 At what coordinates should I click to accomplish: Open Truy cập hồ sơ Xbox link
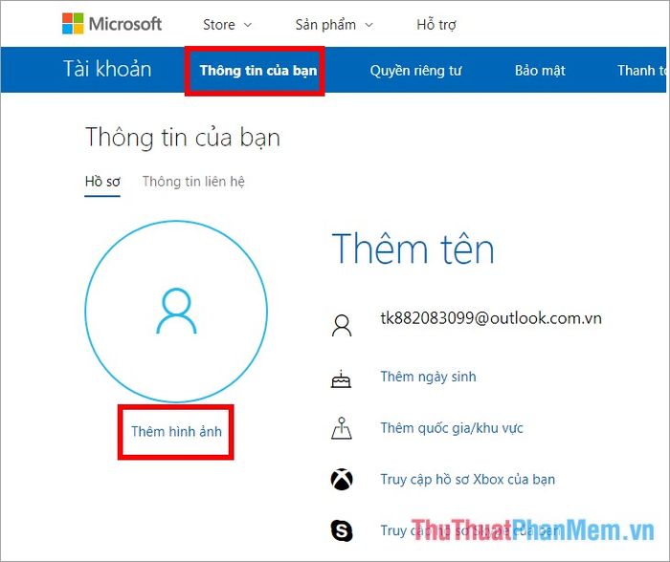coord(467,479)
